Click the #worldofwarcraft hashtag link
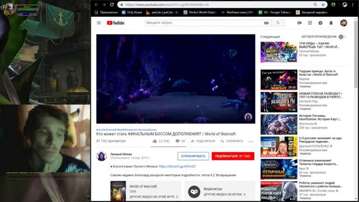This screenshot has height=202, width=359. coord(106,130)
